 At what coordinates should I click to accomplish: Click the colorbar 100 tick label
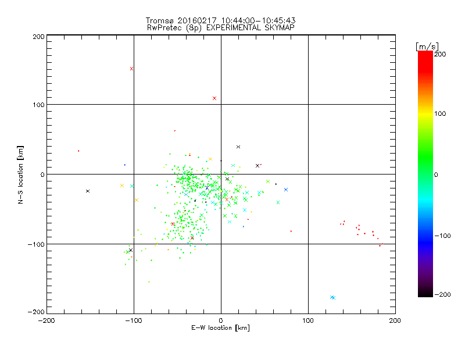(440, 113)
